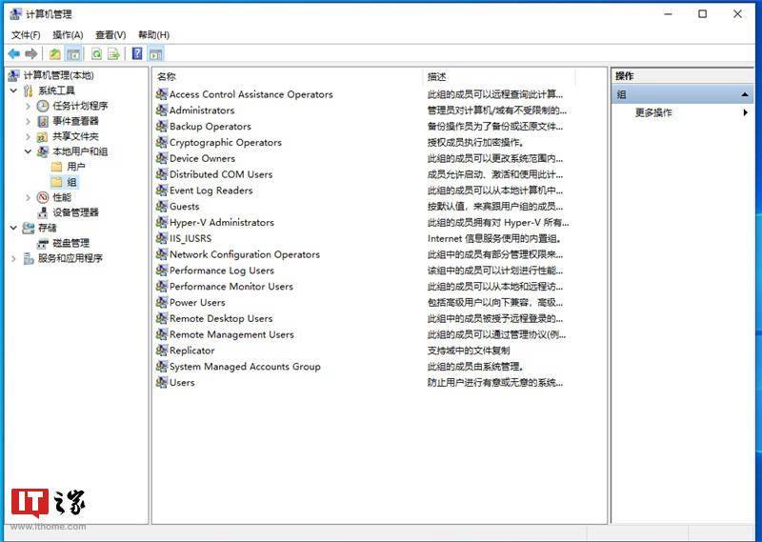Click the 计算机管理 title bar app icon
This screenshot has height=542, width=762.
[x=15, y=14]
